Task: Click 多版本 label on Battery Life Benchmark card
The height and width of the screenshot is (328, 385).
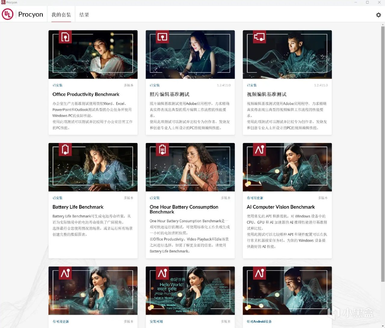Action: [129, 198]
